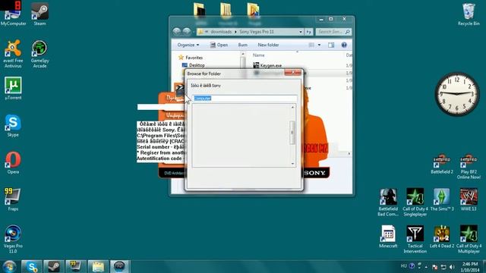Launch the Minecraft desktop shortcut

[x=388, y=237]
